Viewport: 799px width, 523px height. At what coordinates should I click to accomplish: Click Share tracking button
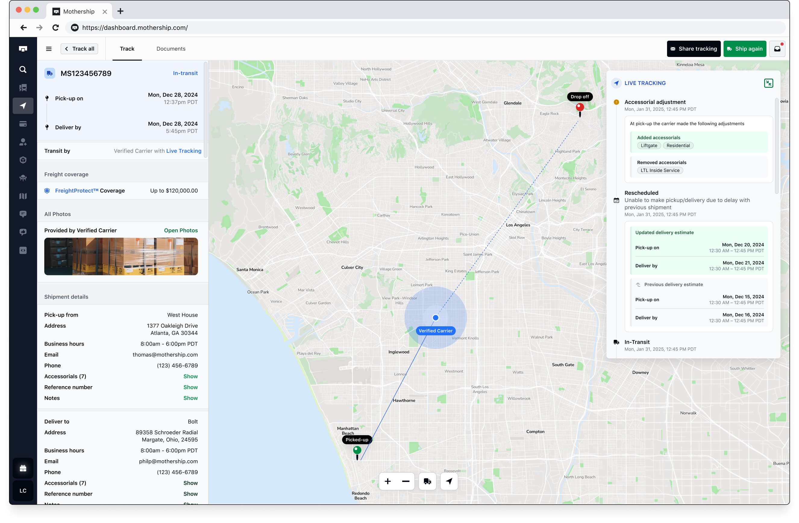click(693, 49)
